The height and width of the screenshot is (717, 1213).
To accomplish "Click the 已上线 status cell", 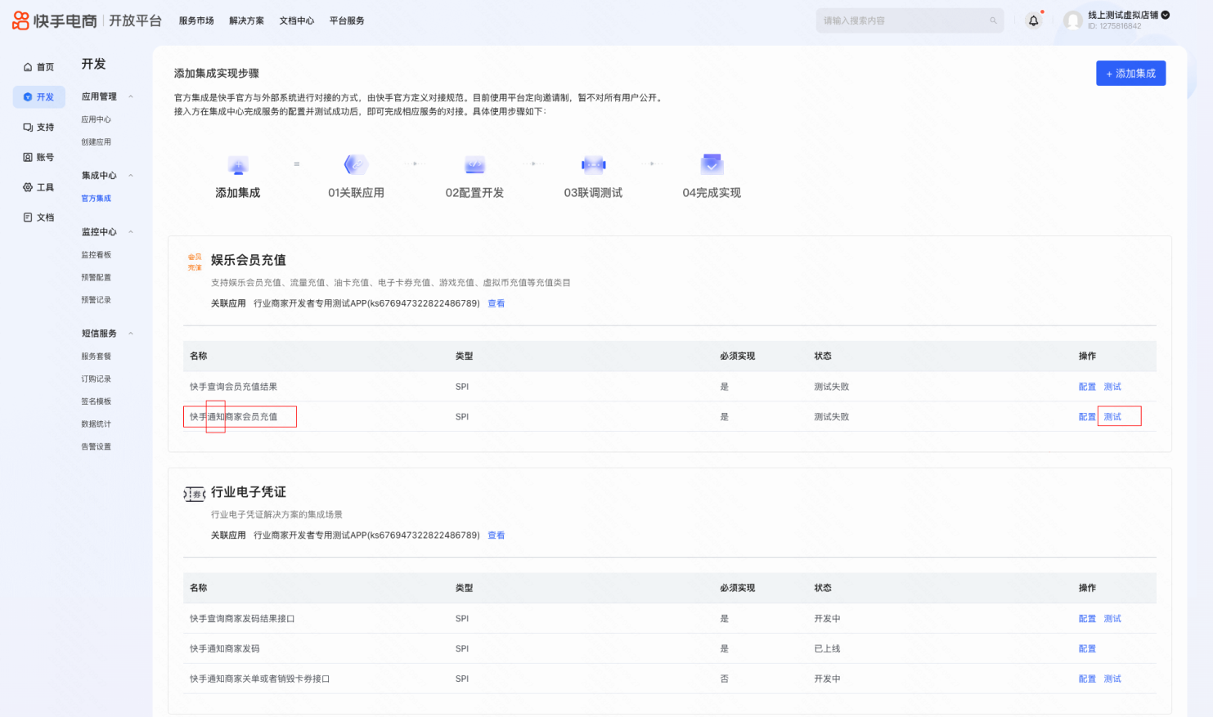I will (x=827, y=649).
